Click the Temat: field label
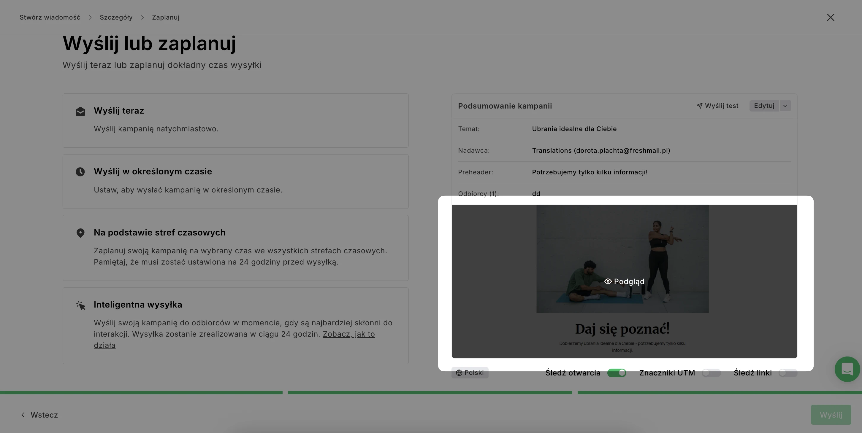Viewport: 862px width, 433px height. tap(469, 129)
